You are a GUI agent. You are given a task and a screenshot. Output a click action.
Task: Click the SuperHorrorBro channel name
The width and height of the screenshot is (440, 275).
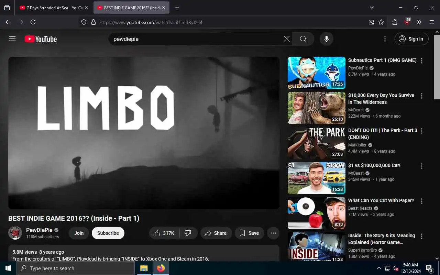[362, 250]
